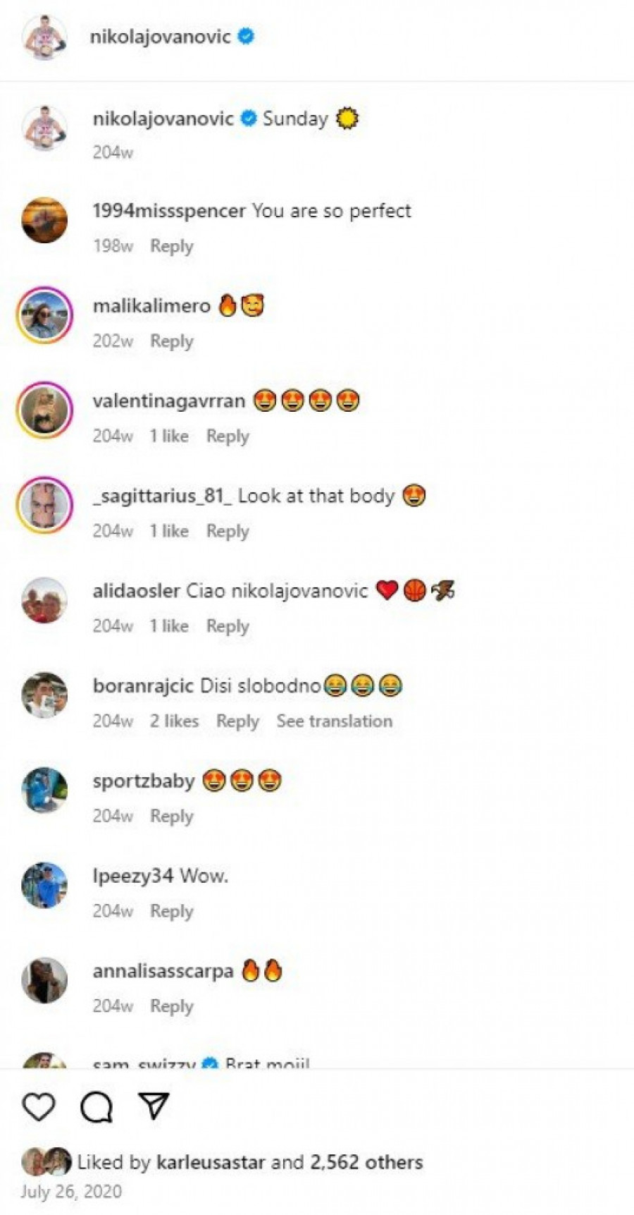
Task: Reply to 1994missspencer's comment
Action: point(171,246)
